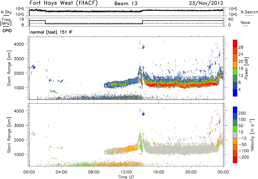Click the 'Velocity [m s-1]' colorbar title

(x=252, y=135)
